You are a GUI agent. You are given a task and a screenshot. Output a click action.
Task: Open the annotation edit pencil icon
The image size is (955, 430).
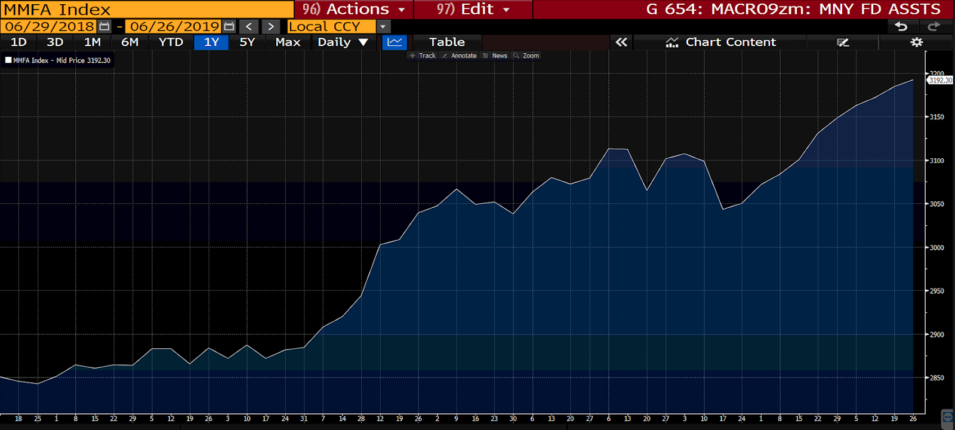(x=843, y=42)
